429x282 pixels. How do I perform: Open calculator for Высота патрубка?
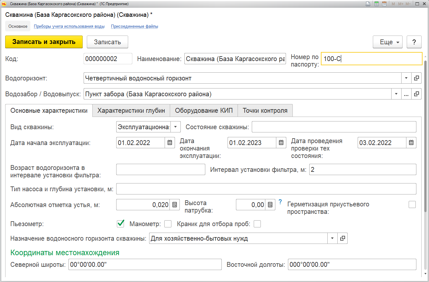click(x=270, y=205)
